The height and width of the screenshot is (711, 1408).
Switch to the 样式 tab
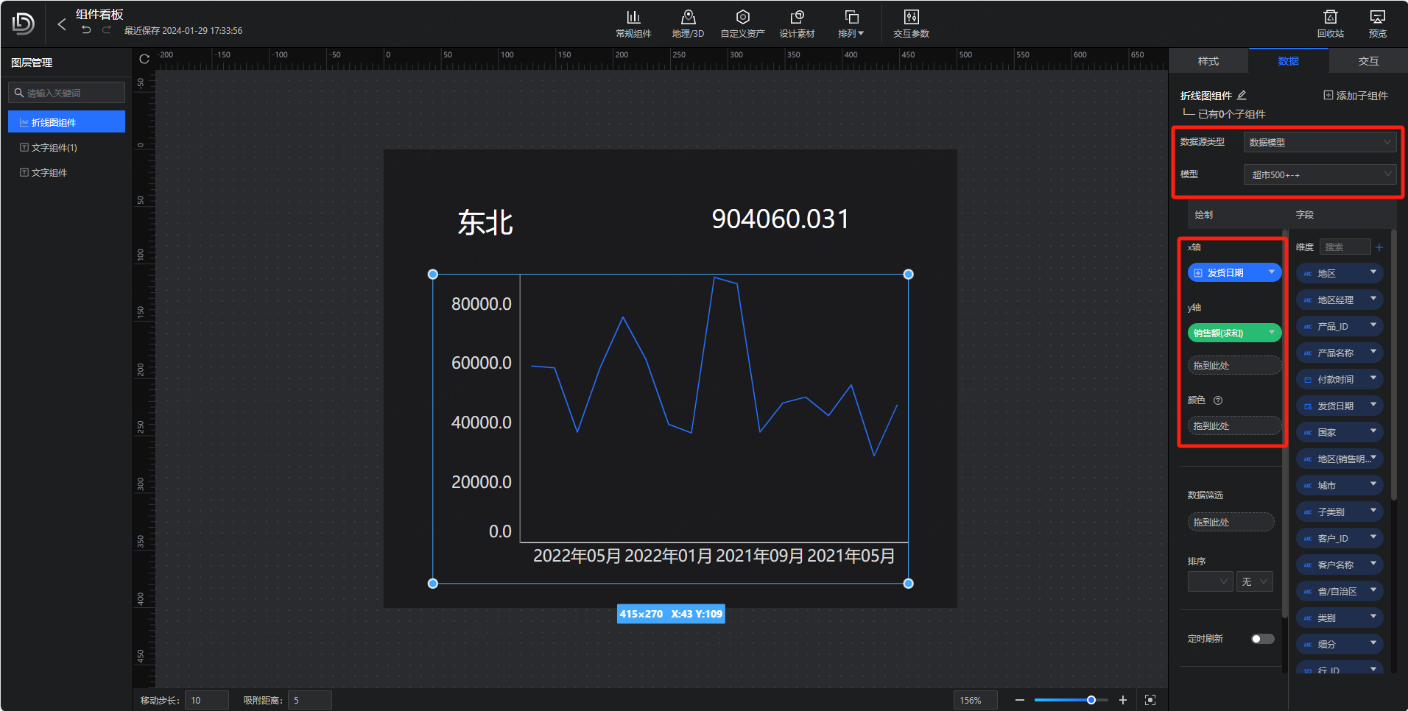pyautogui.click(x=1208, y=61)
